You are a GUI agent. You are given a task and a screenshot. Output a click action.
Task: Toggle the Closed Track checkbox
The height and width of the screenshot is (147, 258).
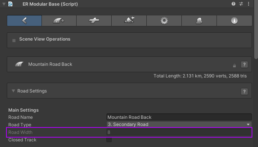pyautogui.click(x=109, y=139)
